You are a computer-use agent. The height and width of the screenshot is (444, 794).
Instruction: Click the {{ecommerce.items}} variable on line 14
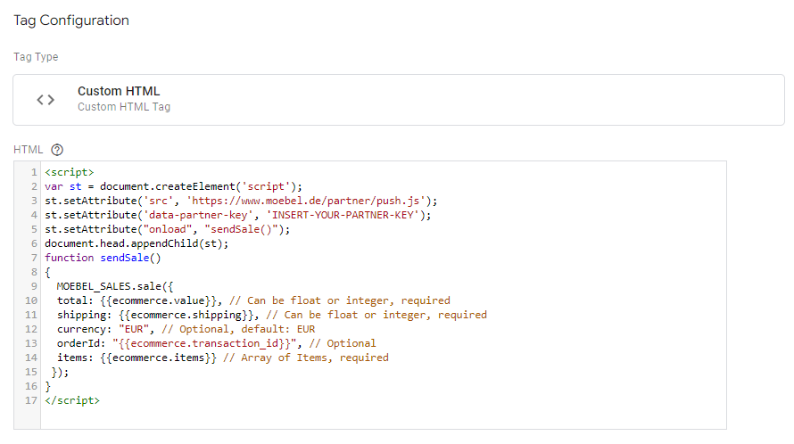click(159, 358)
